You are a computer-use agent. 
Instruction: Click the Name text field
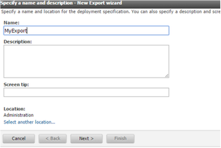pyautogui.click(x=86, y=31)
